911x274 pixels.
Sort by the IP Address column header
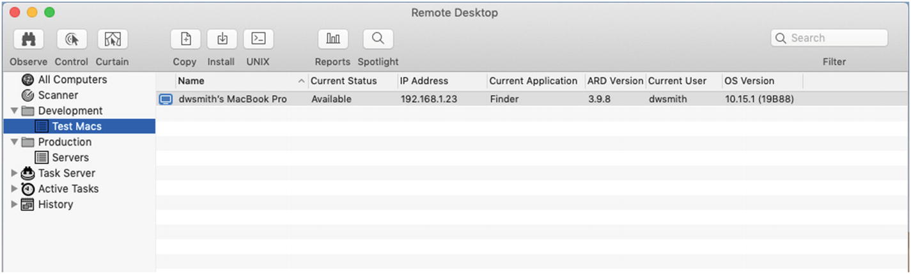424,81
